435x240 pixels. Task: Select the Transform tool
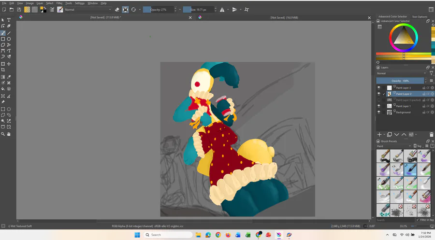(x=3, y=64)
